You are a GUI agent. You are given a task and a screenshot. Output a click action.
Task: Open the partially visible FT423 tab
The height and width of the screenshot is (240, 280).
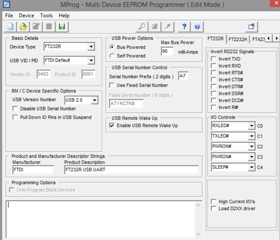click(258, 39)
